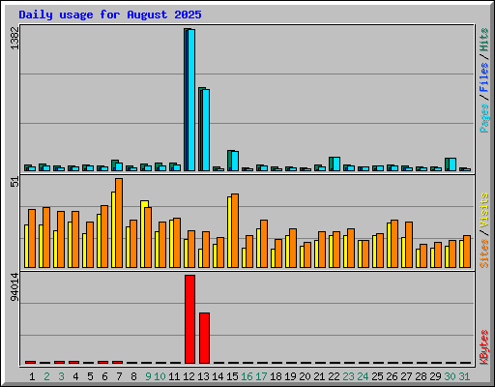Click the orange Sites legend label
Image resolution: width=495 pixels, height=387 pixels.
pos(484,253)
